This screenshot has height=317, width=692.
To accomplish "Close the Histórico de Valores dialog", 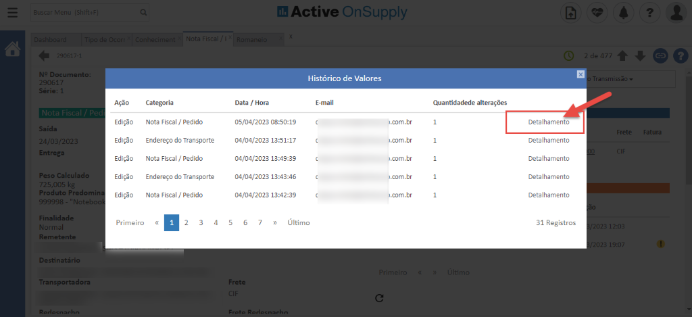I will click(579, 74).
